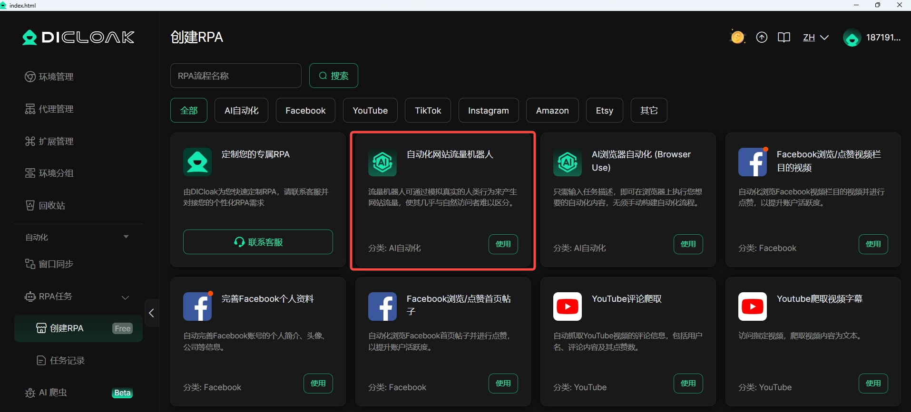Select the Etsy category tab
Image resolution: width=911 pixels, height=412 pixels.
click(x=605, y=110)
